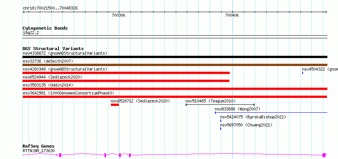Click the short red nsv6526712 bar
The width and height of the screenshot is (338, 159).
[x=115, y=105]
